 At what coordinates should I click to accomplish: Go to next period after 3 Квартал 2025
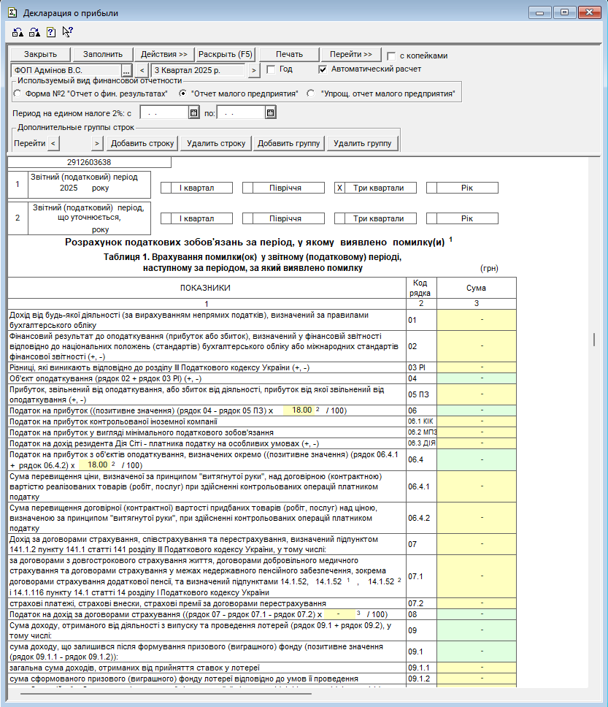[254, 70]
